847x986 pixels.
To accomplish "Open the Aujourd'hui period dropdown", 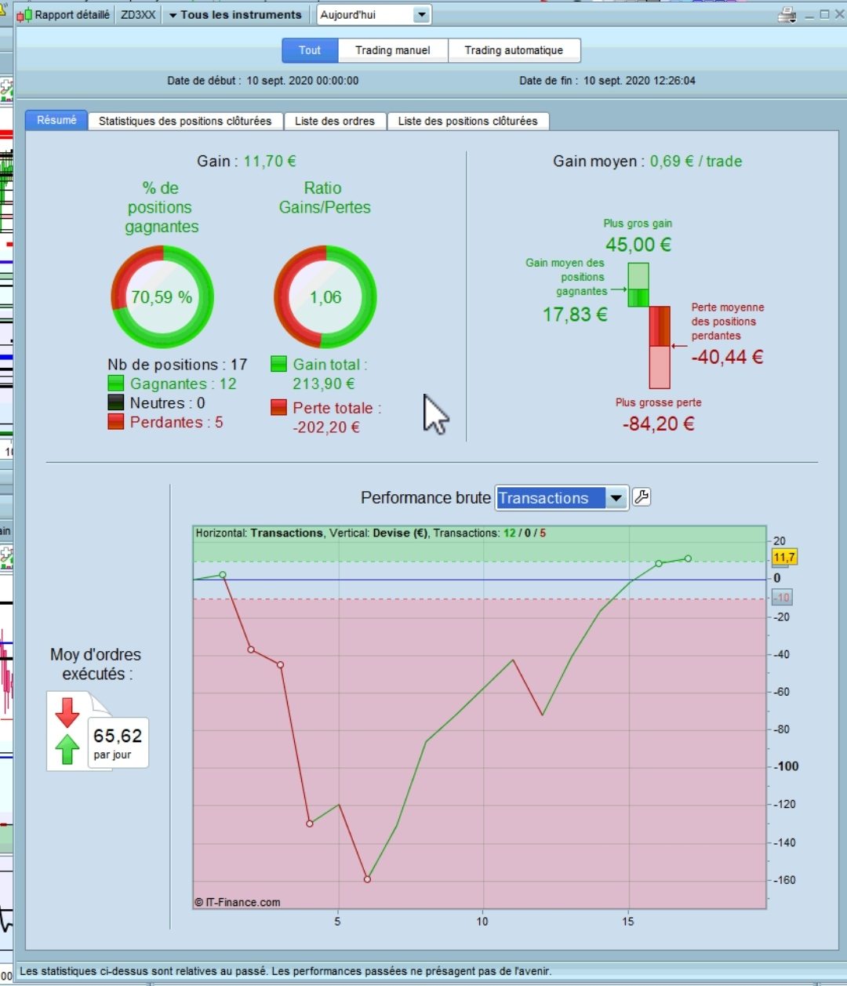I will 374,15.
